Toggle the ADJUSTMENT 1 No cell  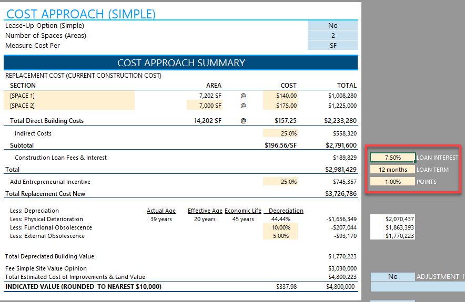click(x=392, y=277)
